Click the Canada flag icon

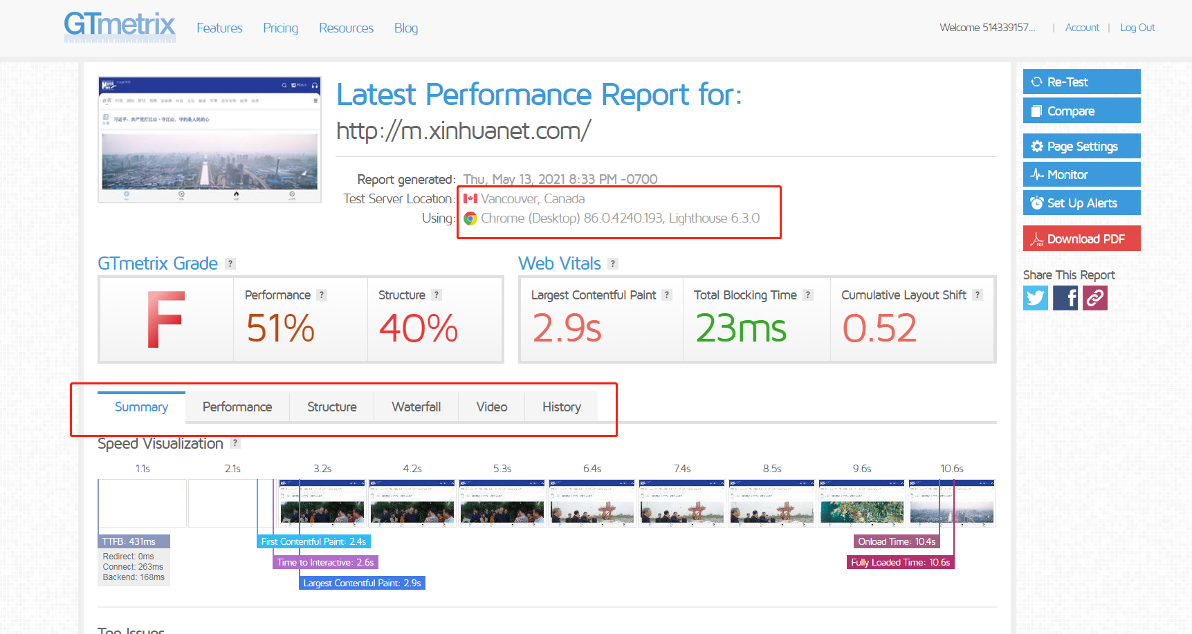(x=470, y=198)
